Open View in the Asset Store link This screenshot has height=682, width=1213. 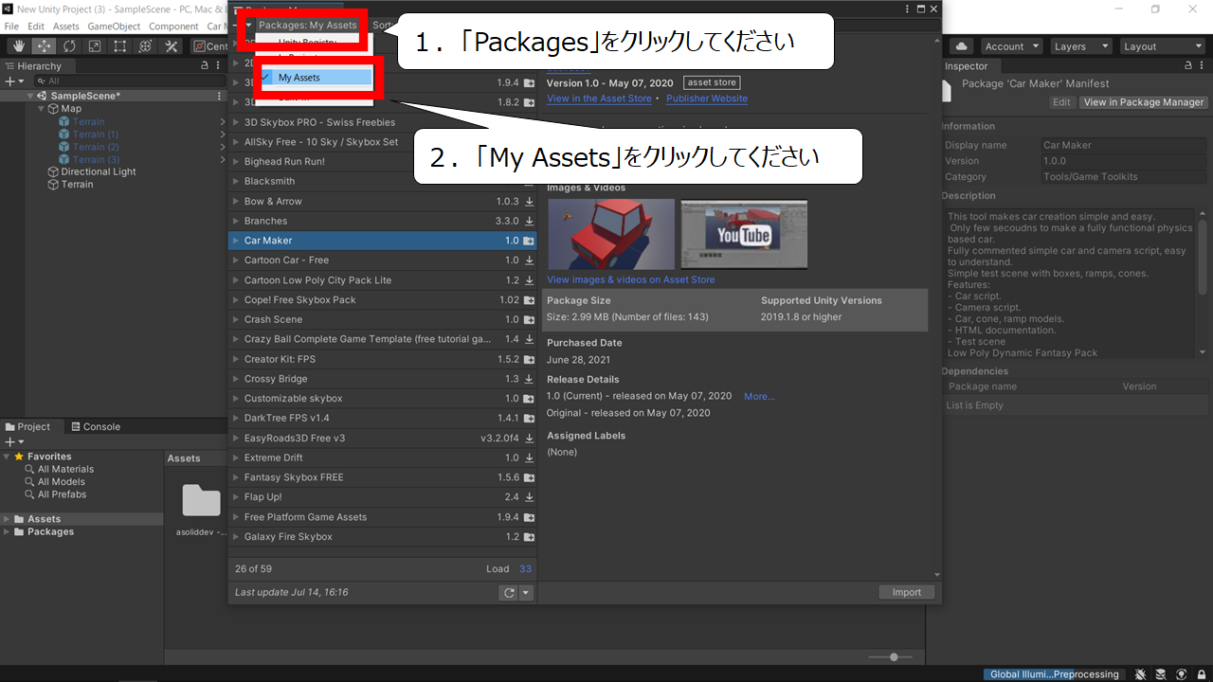tap(599, 99)
